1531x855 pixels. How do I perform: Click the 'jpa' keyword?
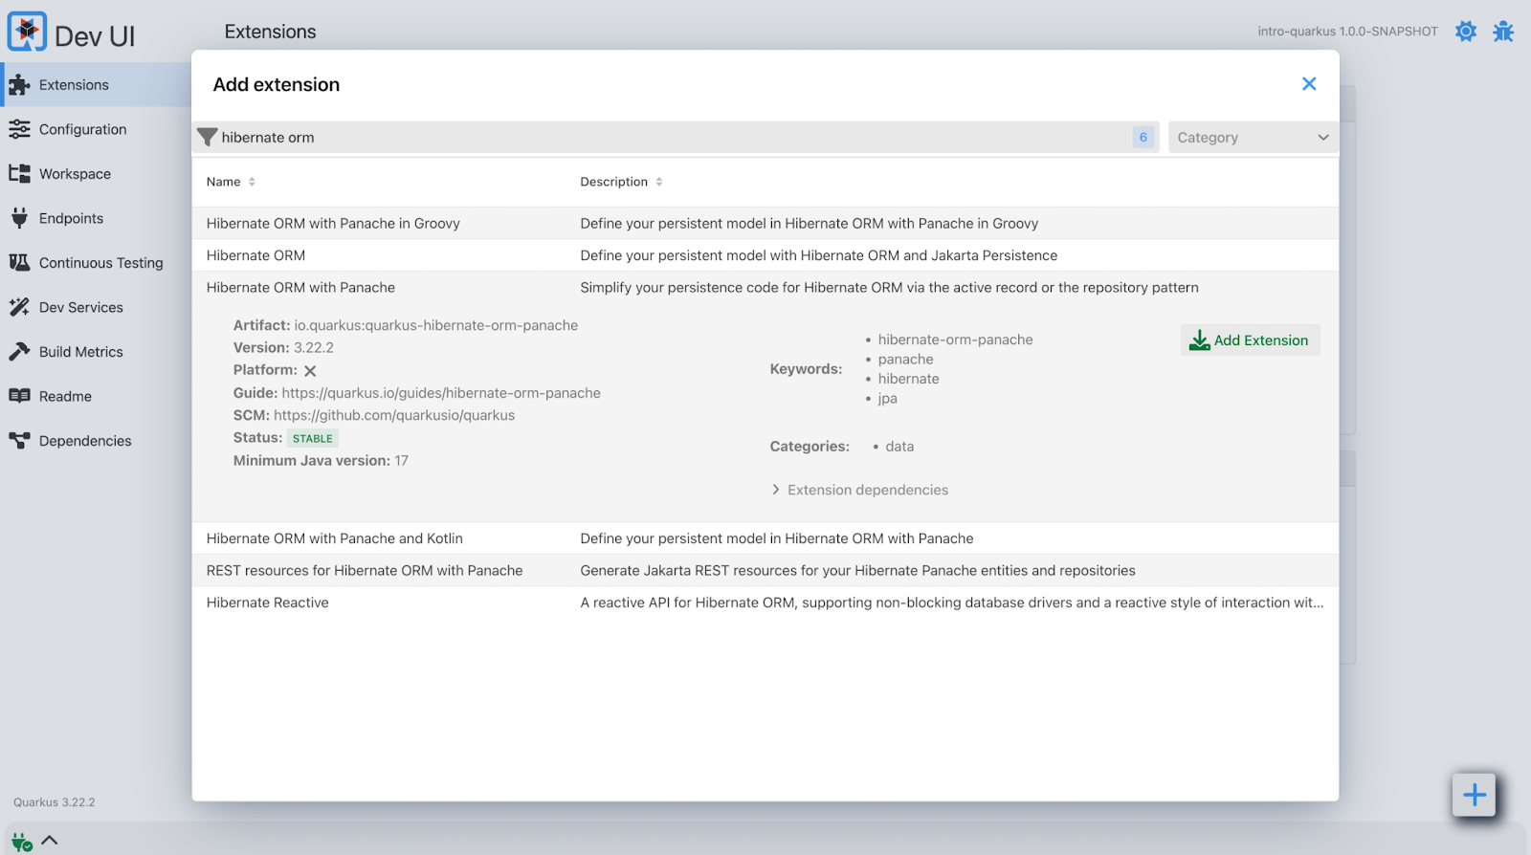click(x=887, y=399)
